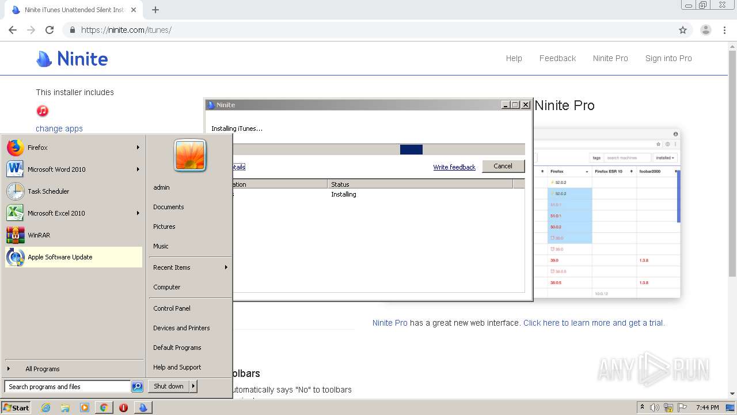The height and width of the screenshot is (415, 737).
Task: Click the taskbar clock 7:44 PM
Action: click(x=707, y=408)
